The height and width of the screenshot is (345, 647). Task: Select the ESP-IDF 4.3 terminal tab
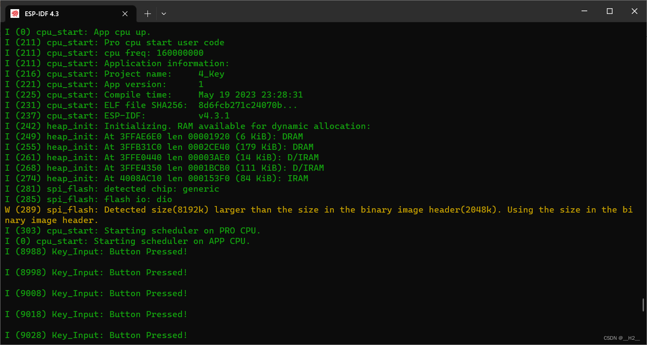coord(70,14)
